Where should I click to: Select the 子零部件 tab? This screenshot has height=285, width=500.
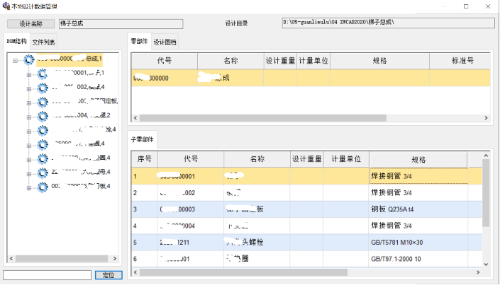tap(143, 139)
